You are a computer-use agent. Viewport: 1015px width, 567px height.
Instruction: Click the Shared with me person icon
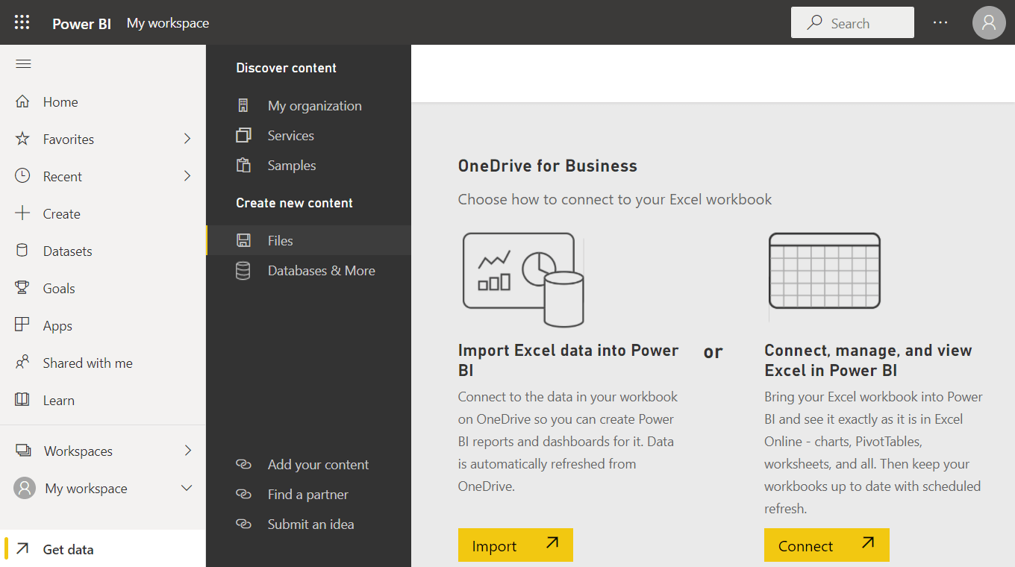[x=22, y=363]
